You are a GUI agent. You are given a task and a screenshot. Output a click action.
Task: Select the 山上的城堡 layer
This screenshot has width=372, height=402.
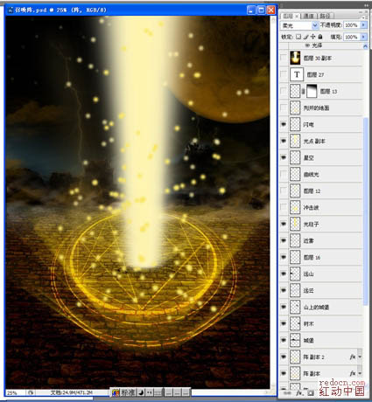click(x=321, y=307)
